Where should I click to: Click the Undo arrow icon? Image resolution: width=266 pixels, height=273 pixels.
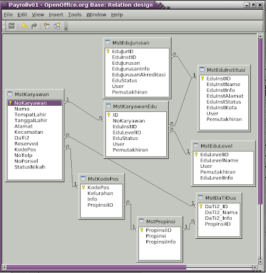pos(25,26)
